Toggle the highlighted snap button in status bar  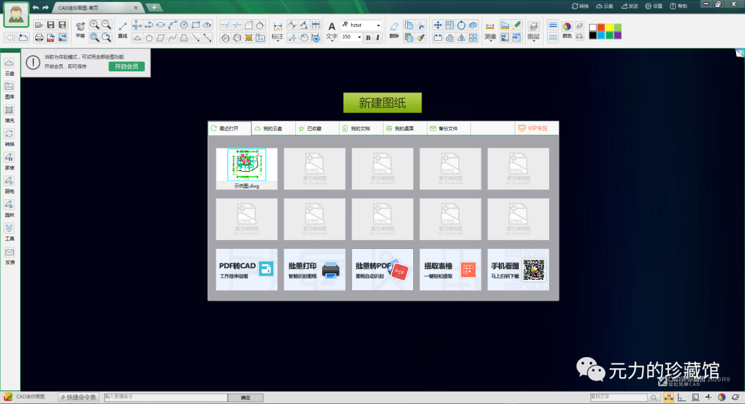668,397
